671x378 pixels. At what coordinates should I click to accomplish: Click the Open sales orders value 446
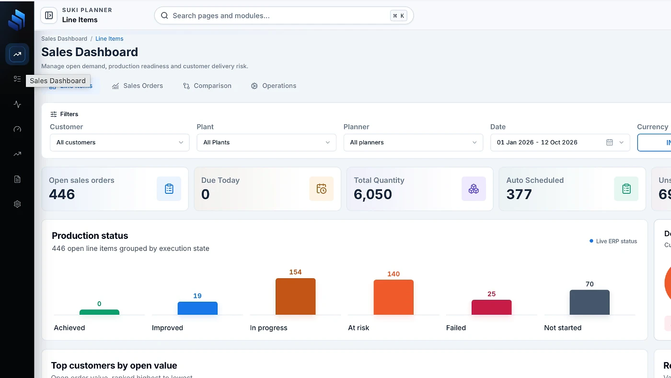coord(62,194)
